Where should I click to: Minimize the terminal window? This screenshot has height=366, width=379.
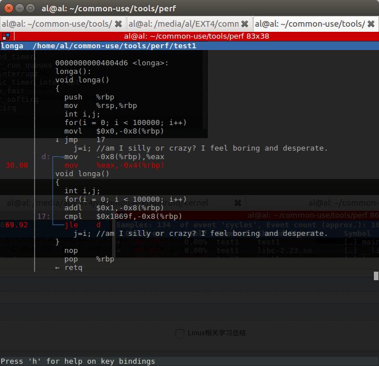pyautogui.click(x=19, y=9)
